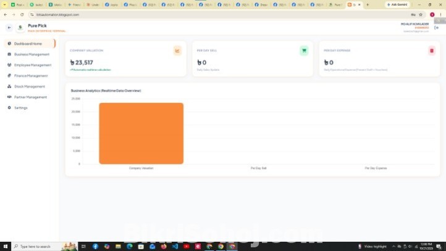This screenshot has height=251, width=446.
Task: Click the Company Valuation chart icon
Action: click(177, 51)
